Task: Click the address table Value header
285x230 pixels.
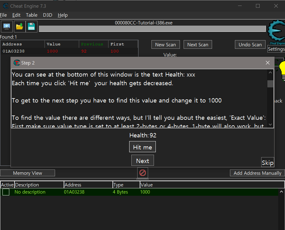Action: pyautogui.click(x=212, y=185)
